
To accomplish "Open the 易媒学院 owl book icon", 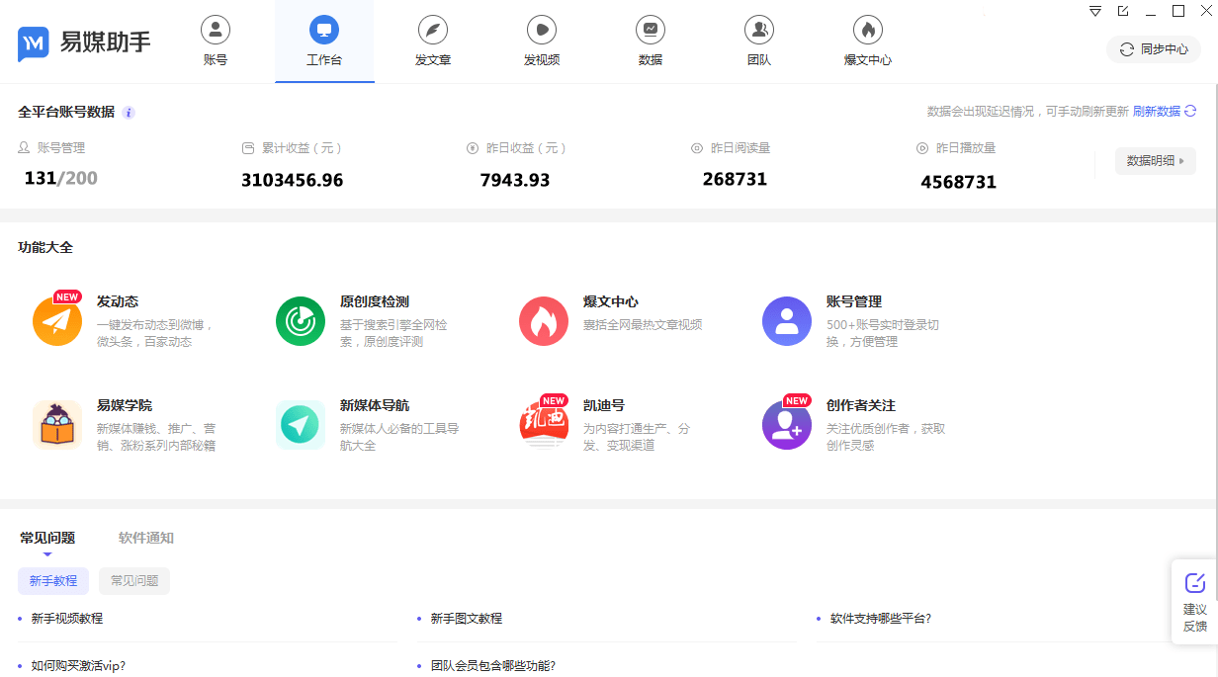I will (x=57, y=425).
